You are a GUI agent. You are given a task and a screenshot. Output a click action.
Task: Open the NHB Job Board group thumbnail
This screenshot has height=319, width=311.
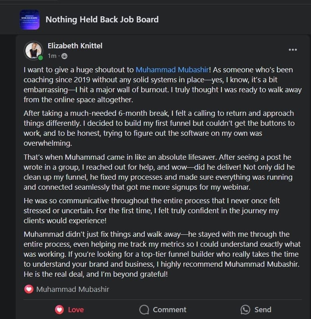coord(30,20)
